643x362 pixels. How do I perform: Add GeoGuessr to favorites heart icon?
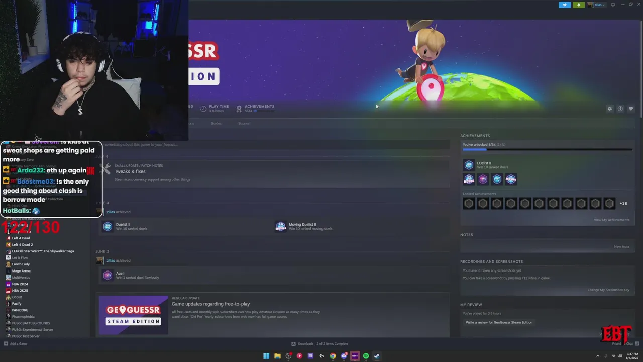click(631, 109)
